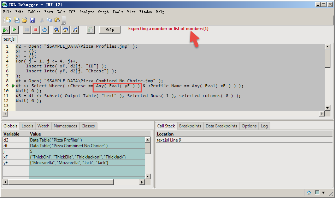Open the Analyze menu

[x=87, y=12]
